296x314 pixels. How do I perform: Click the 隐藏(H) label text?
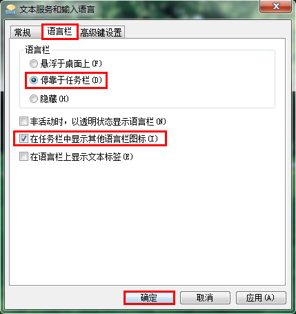click(55, 99)
